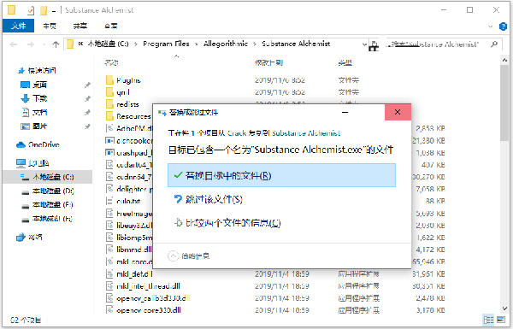Select opencv_core330.dll file icon

[x=109, y=309]
